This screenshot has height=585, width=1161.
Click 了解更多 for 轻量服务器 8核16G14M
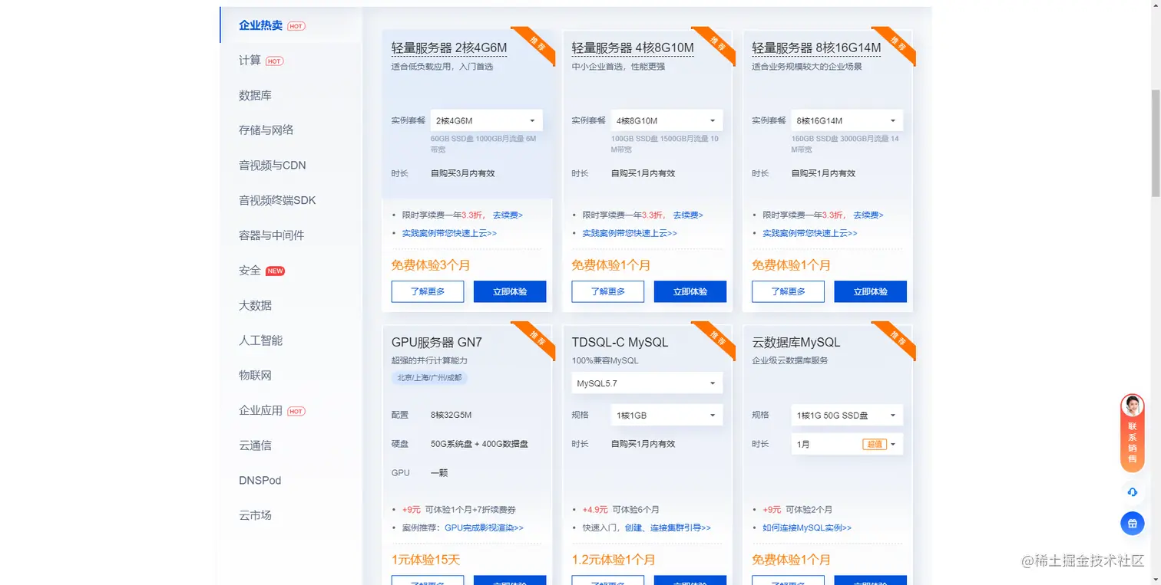pyautogui.click(x=789, y=291)
